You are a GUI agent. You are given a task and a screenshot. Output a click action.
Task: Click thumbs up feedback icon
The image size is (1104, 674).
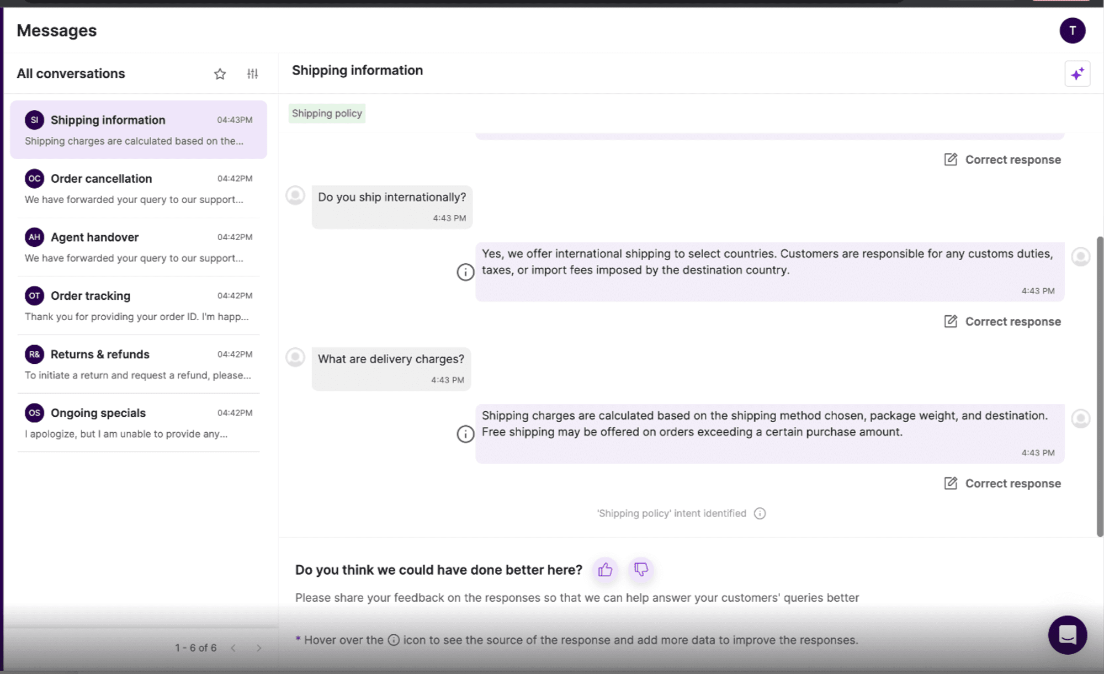click(605, 569)
